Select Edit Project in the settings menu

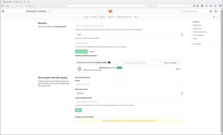pos(197,44)
